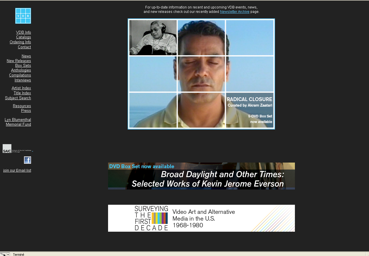Open the Title Index

tap(22, 93)
